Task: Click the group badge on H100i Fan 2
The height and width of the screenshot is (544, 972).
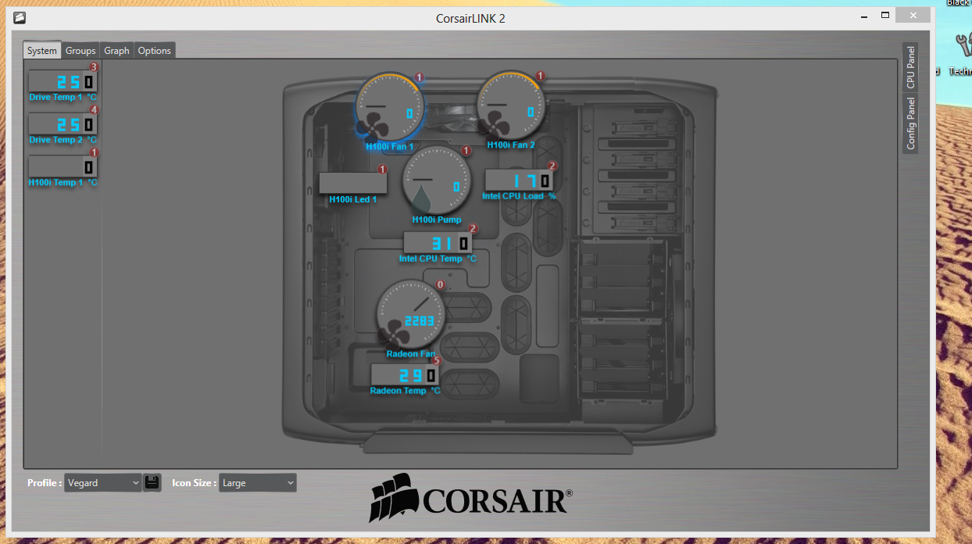Action: 541,76
